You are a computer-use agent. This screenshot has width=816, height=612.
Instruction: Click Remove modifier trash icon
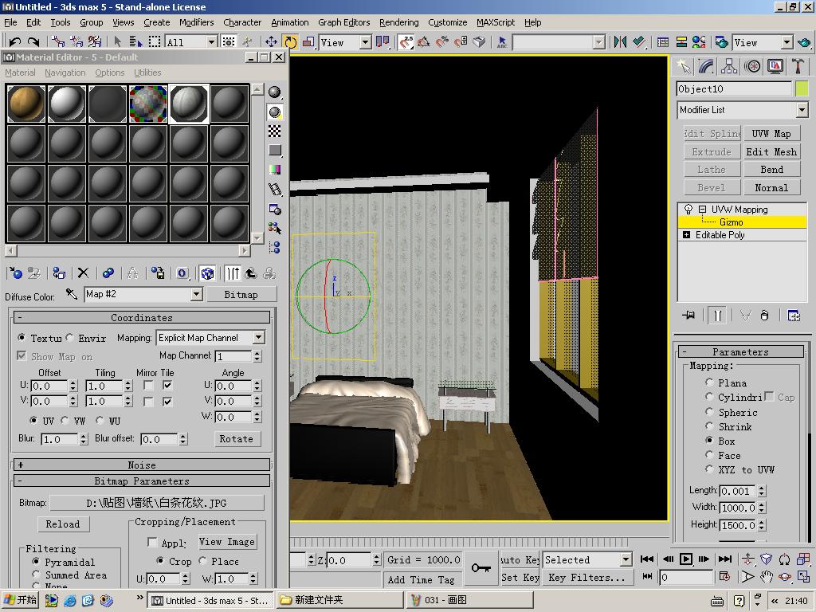pyautogui.click(x=764, y=316)
